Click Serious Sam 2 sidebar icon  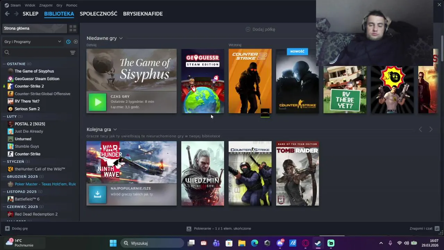(x=10, y=109)
